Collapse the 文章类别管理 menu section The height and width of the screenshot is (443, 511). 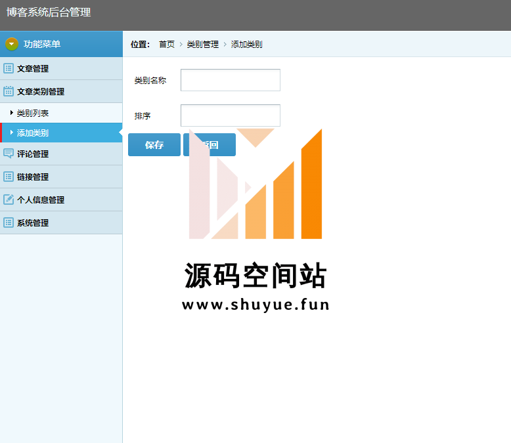tap(61, 91)
